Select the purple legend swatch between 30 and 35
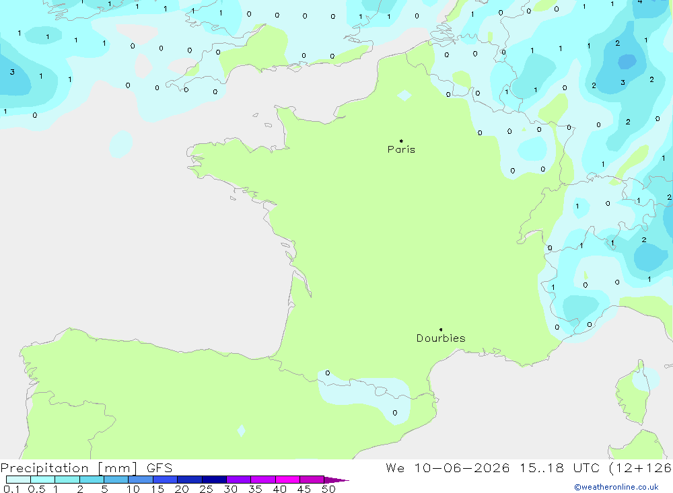The height and width of the screenshot is (493, 673). point(239,480)
